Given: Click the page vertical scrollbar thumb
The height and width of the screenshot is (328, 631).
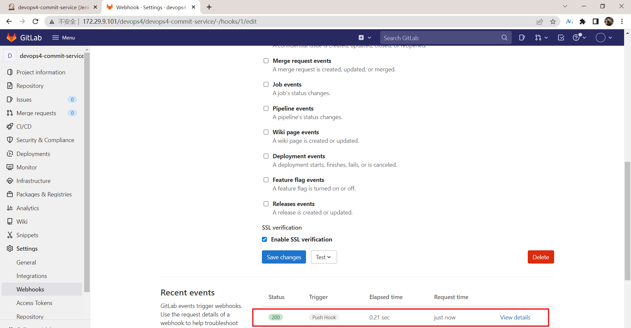Looking at the screenshot, I should [628, 221].
